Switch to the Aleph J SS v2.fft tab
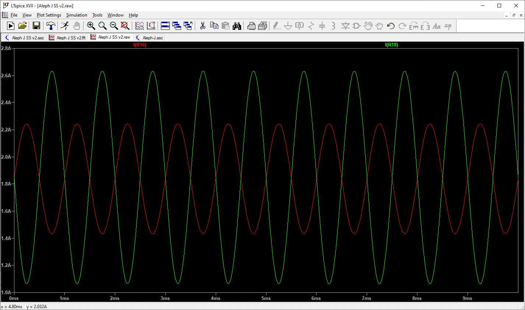The height and width of the screenshot is (310, 525). [67, 38]
